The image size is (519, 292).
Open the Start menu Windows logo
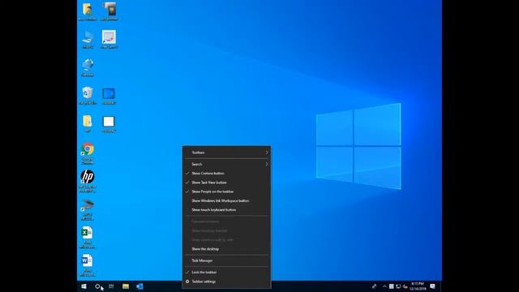(84, 286)
